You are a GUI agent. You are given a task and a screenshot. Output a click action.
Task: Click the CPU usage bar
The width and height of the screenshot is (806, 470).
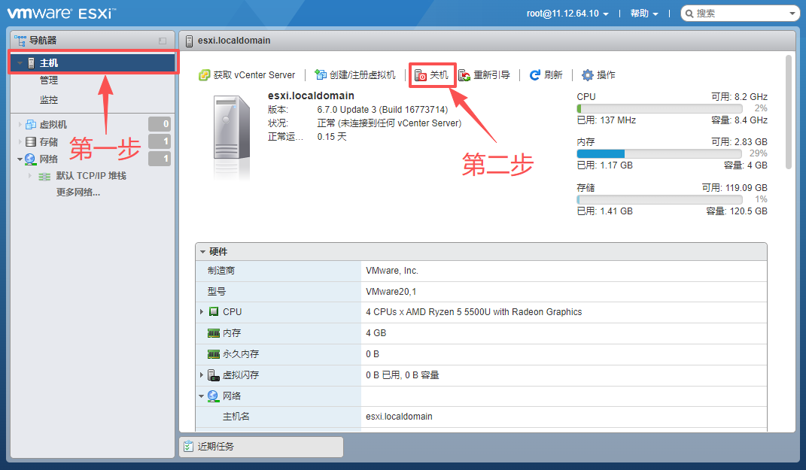[x=659, y=108]
